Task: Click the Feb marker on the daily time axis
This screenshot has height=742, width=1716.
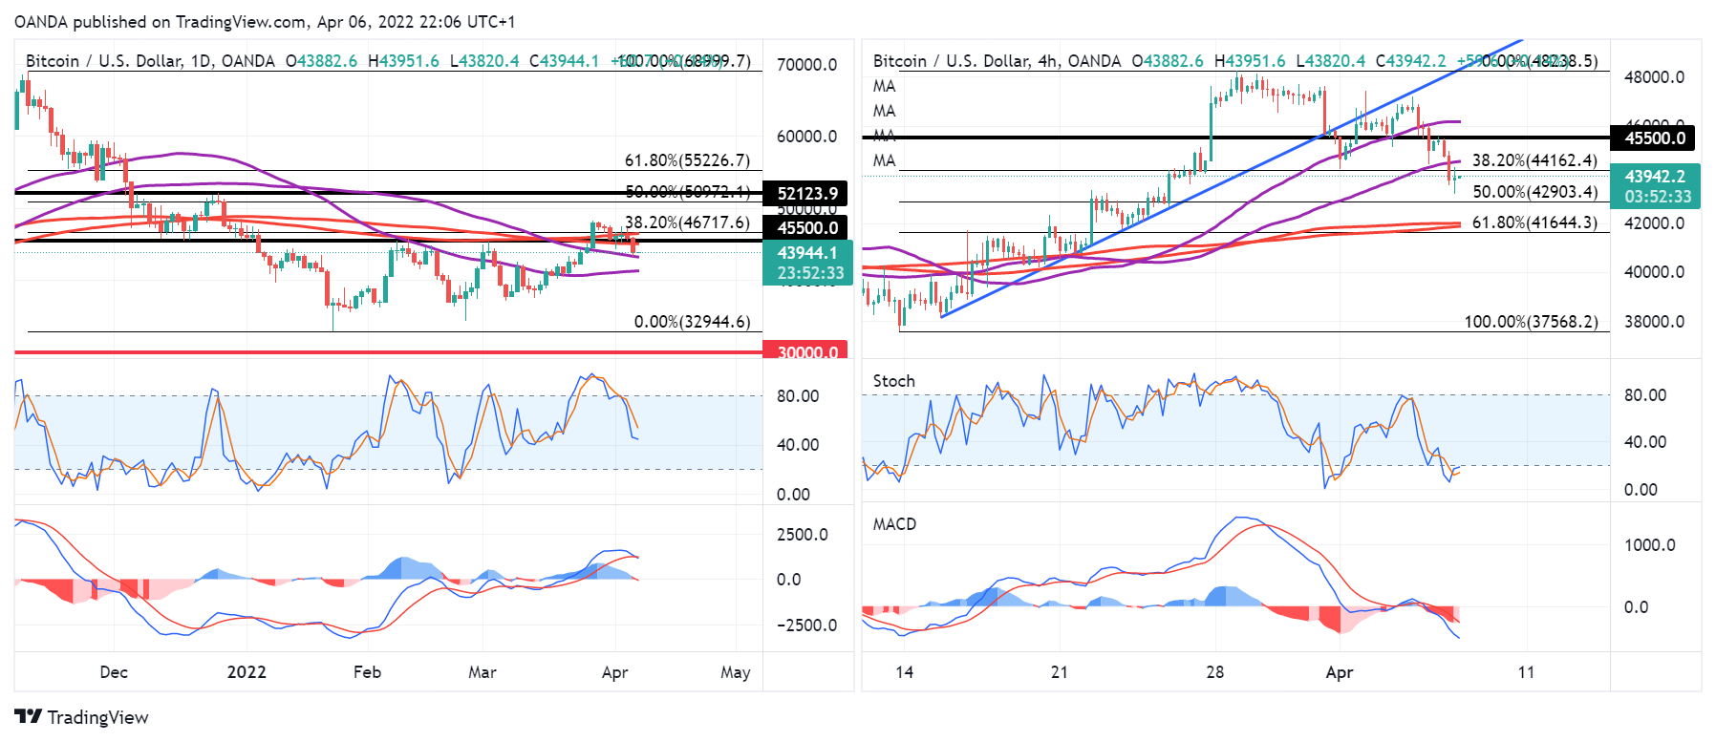Action: 367,672
